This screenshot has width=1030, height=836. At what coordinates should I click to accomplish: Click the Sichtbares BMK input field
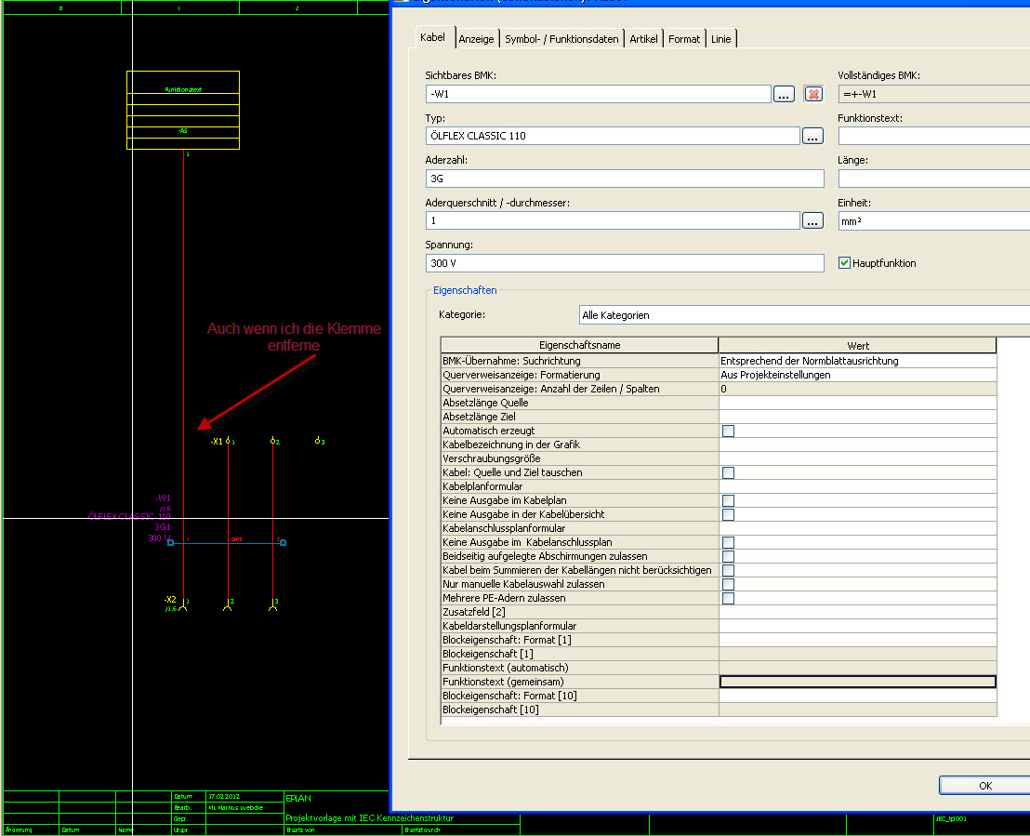click(598, 94)
